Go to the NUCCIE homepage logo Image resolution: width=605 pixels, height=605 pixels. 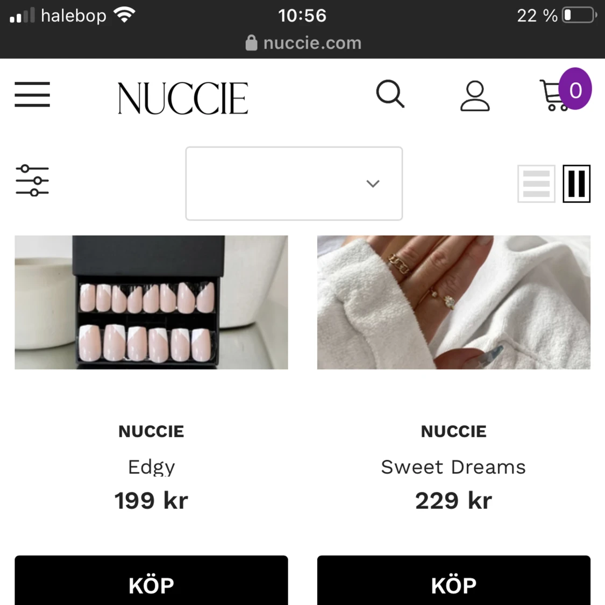coord(182,98)
